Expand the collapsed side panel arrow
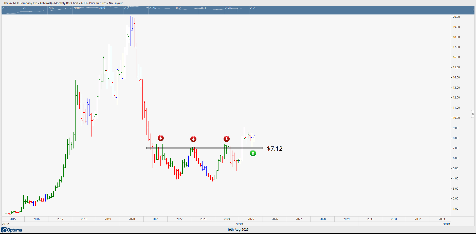The image size is (476, 234). (473, 114)
